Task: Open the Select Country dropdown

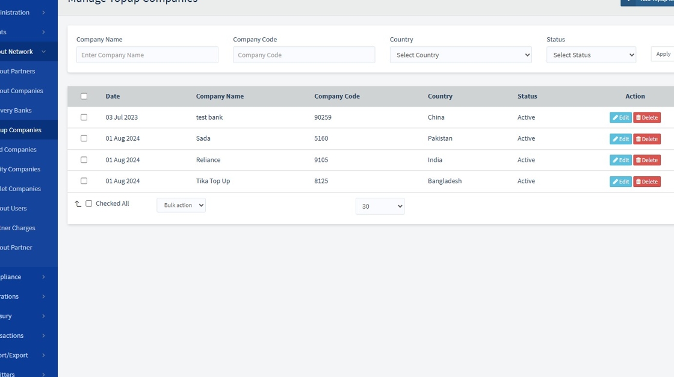Action: [460, 55]
